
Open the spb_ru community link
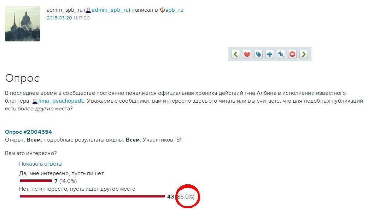pos(174,10)
